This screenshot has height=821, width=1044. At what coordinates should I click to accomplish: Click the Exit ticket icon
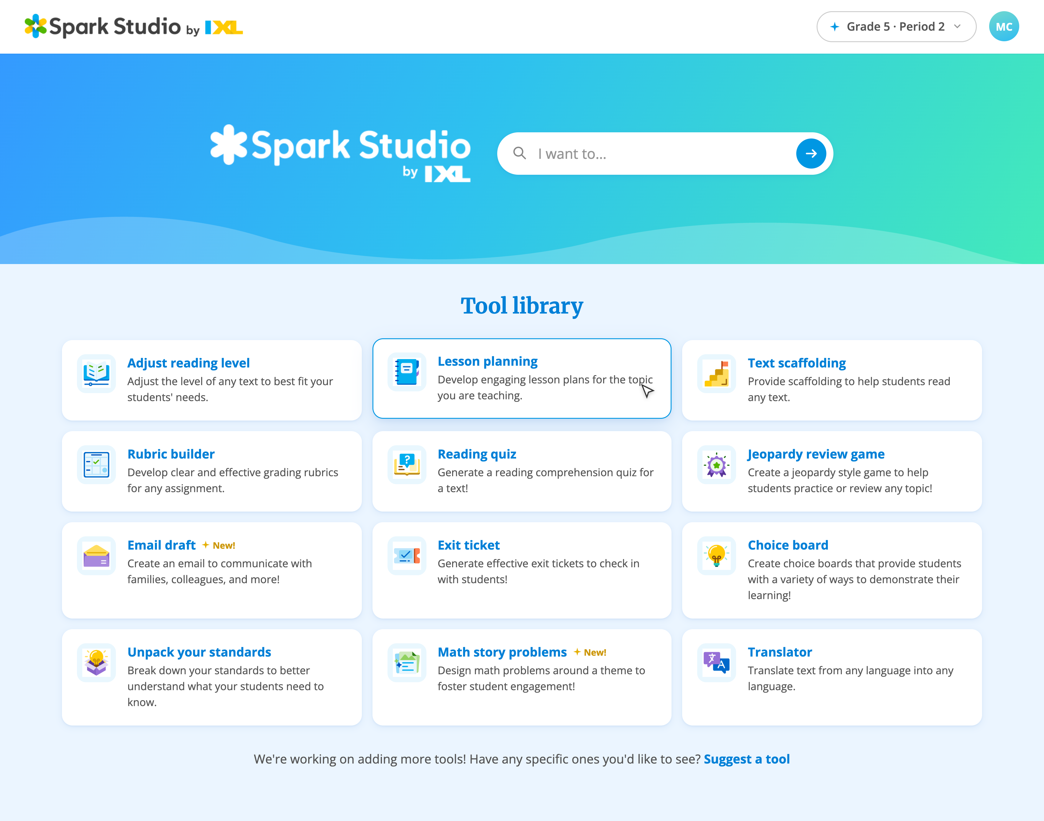[x=406, y=556]
